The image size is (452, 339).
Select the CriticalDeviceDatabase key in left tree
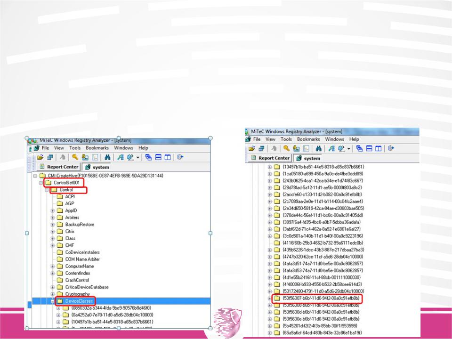(87, 287)
